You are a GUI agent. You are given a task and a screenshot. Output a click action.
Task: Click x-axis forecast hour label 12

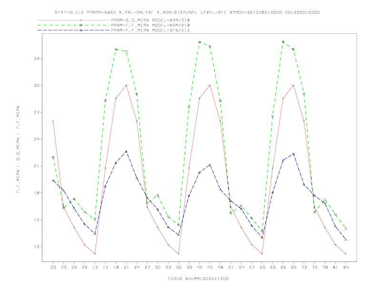tap(95, 267)
